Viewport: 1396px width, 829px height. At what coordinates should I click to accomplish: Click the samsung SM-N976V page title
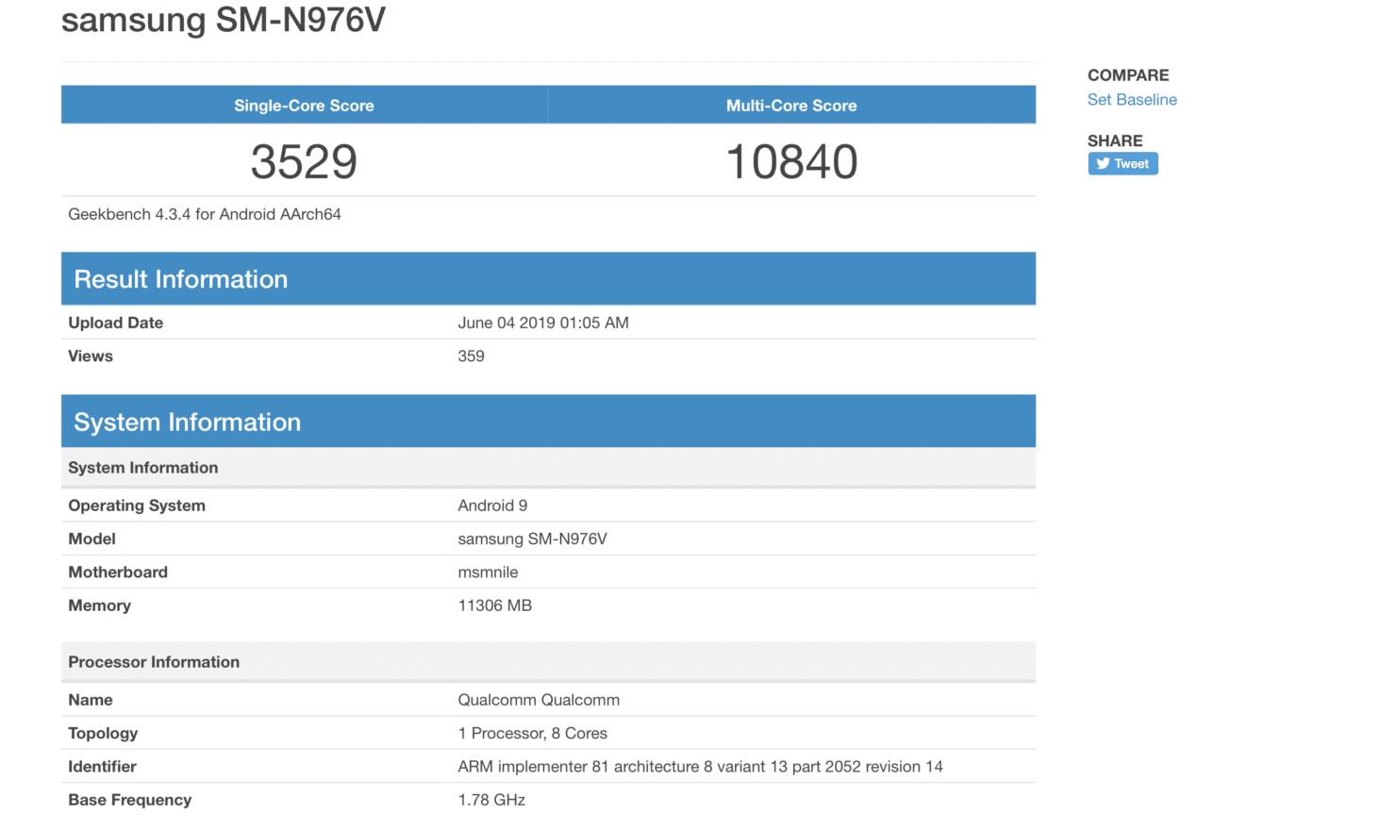click(x=223, y=20)
